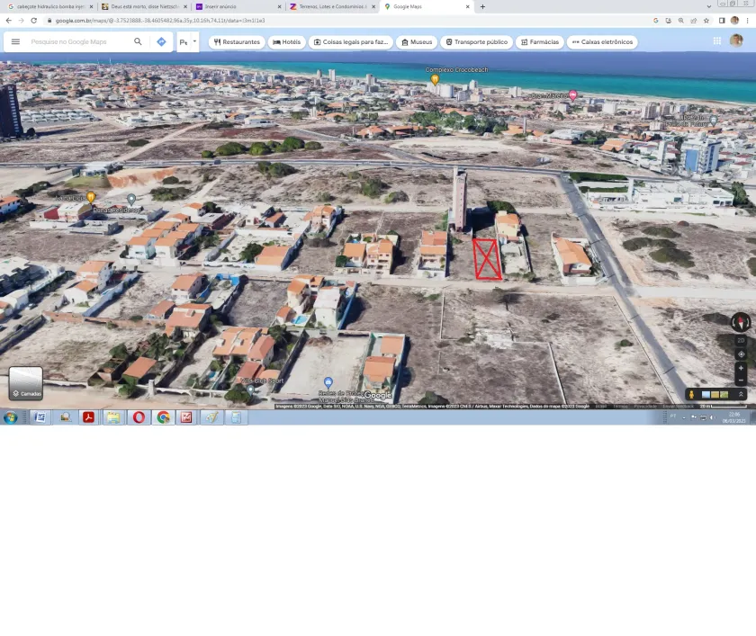Open the Google Maps hamburger menu

tap(15, 41)
